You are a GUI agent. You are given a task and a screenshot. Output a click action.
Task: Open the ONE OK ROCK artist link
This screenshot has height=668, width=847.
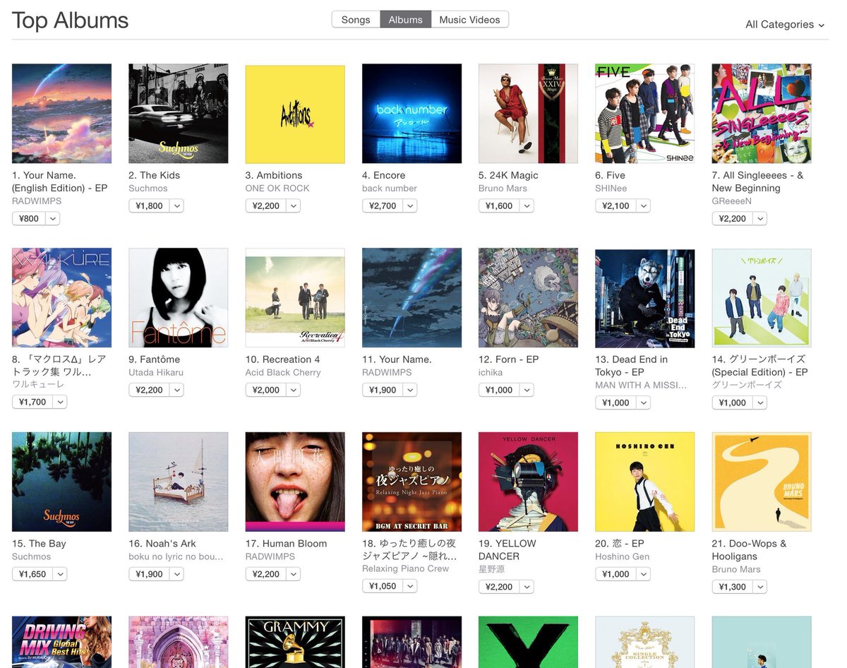tap(277, 189)
